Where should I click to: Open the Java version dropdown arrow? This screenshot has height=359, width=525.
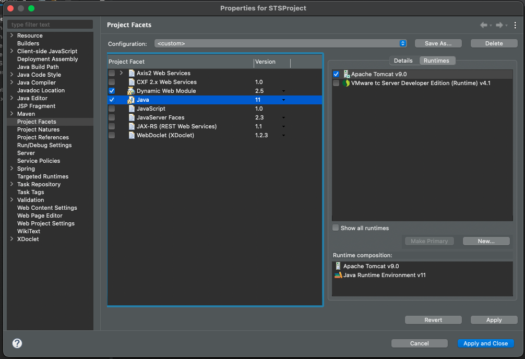(x=283, y=100)
